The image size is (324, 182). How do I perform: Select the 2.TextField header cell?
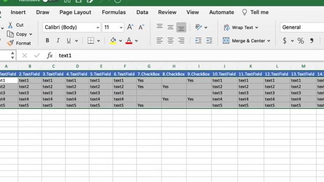pos(30,74)
